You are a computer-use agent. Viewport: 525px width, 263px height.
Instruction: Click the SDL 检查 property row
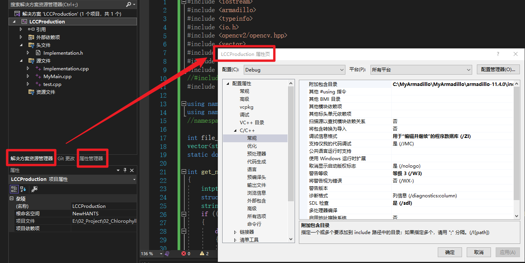406,203
